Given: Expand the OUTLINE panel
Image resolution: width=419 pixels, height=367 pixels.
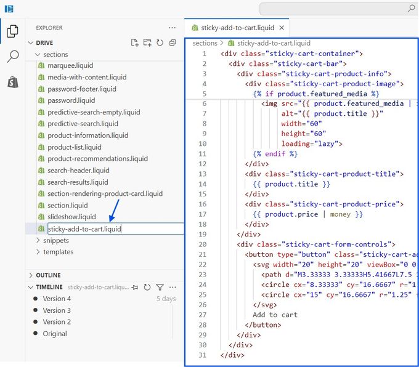Looking at the screenshot, I should [31, 275].
